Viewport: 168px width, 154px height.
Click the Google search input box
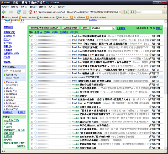click(x=149, y=12)
